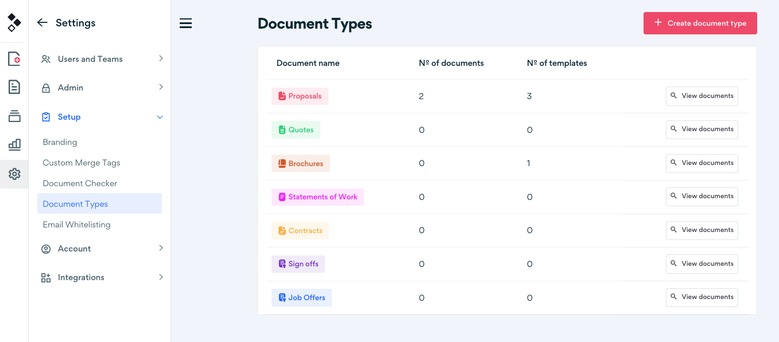This screenshot has height=342, width=779.
Task: Open Branding settings page
Action: pyautogui.click(x=60, y=142)
